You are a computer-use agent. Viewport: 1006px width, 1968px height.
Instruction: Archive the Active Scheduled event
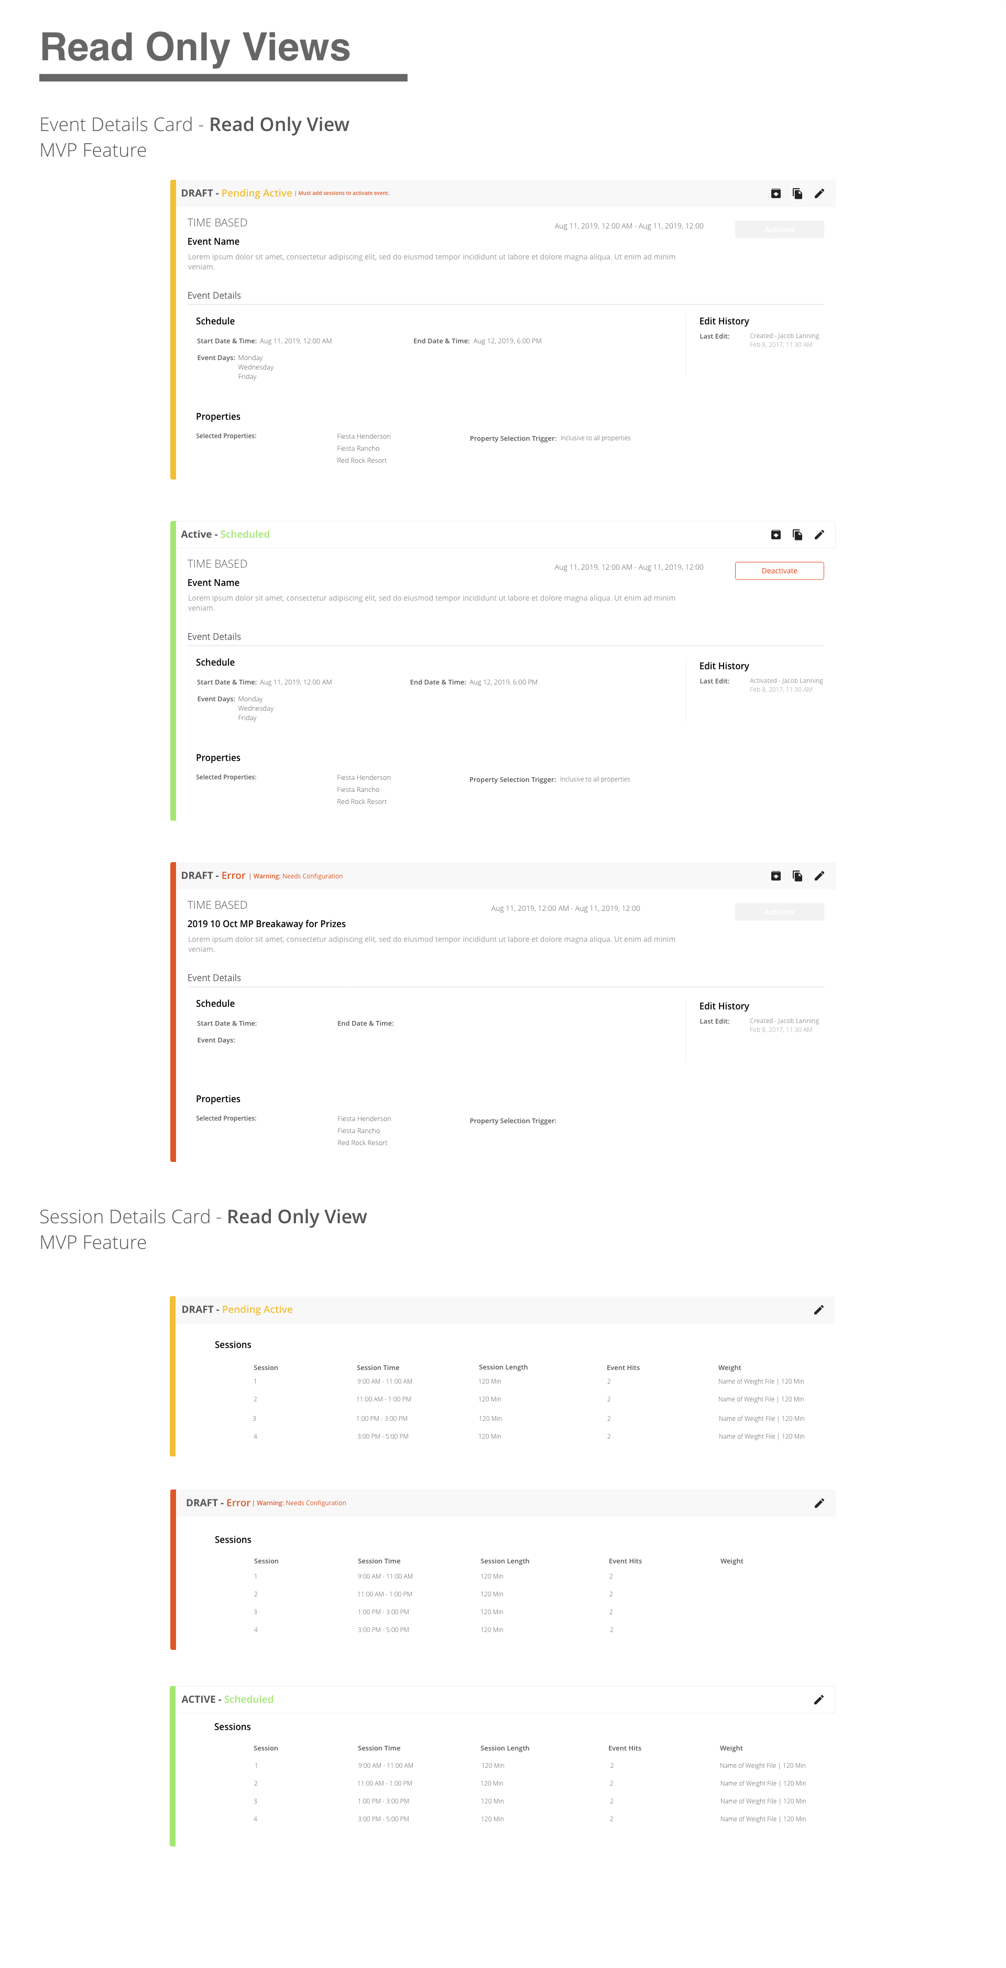pyautogui.click(x=775, y=535)
